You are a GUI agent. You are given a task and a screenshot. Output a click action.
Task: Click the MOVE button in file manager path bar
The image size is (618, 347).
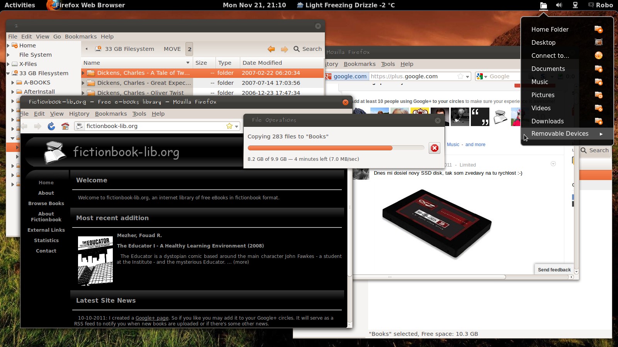point(172,49)
